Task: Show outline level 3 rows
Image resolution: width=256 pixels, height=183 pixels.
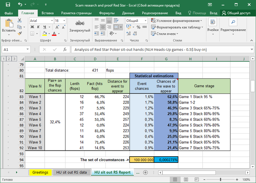Action: pos(14,59)
